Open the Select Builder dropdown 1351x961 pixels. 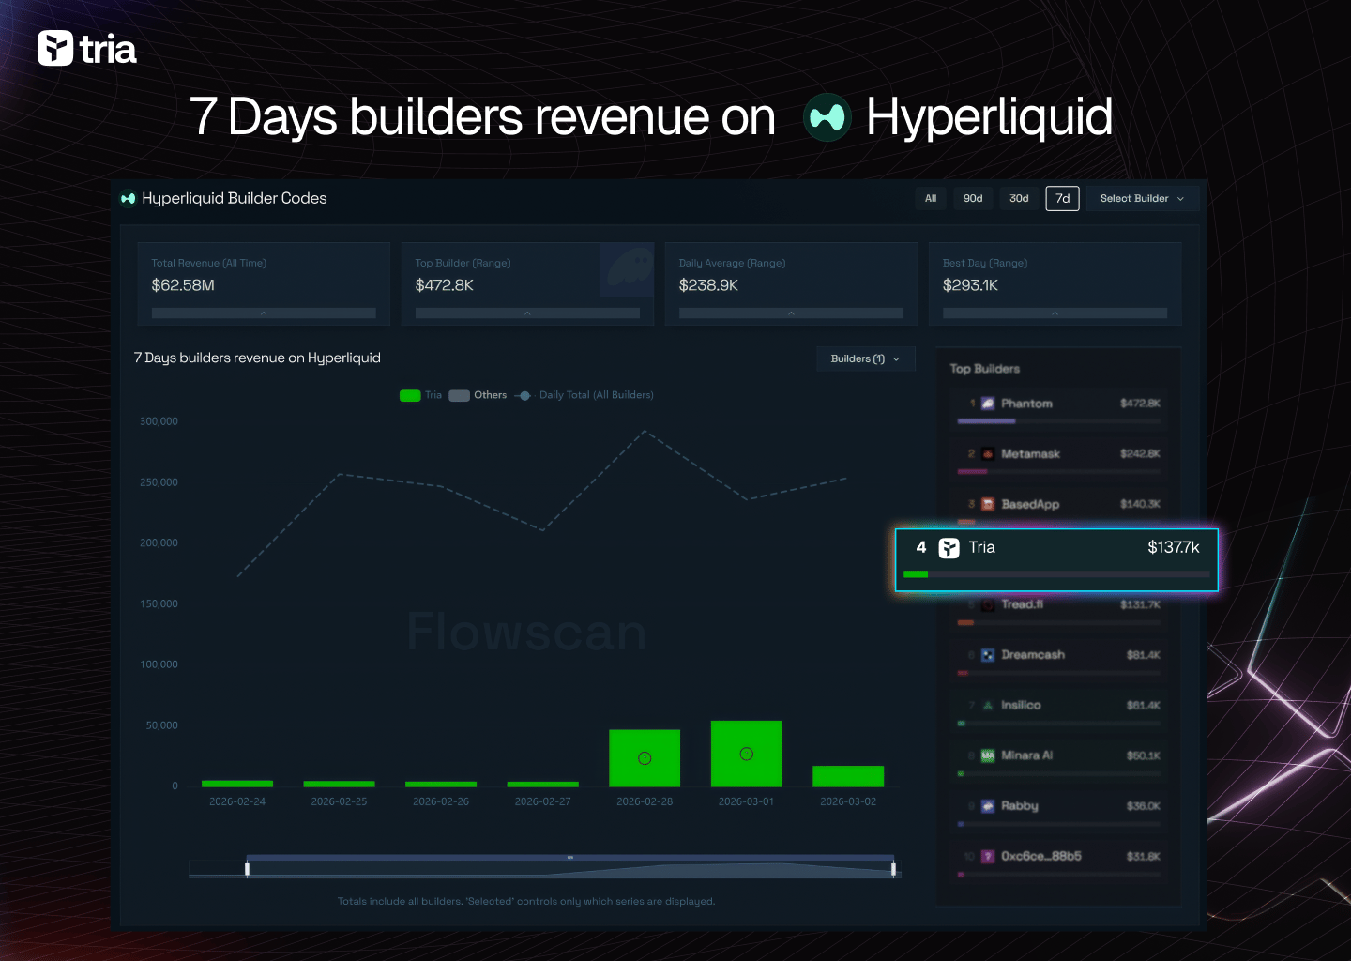[1143, 199]
